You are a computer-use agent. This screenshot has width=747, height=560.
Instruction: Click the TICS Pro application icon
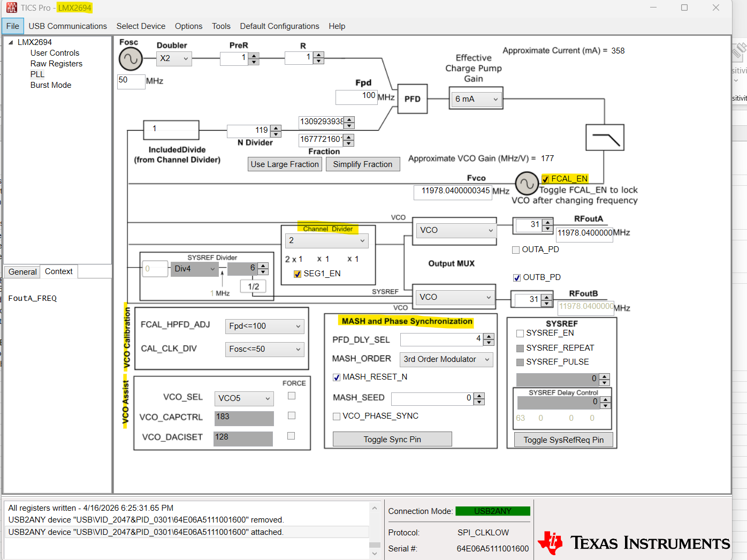11,7
